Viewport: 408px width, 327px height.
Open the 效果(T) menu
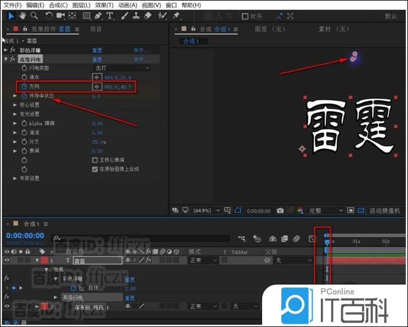click(x=104, y=5)
